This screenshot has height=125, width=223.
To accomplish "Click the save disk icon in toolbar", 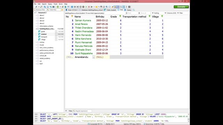I will (101, 7).
